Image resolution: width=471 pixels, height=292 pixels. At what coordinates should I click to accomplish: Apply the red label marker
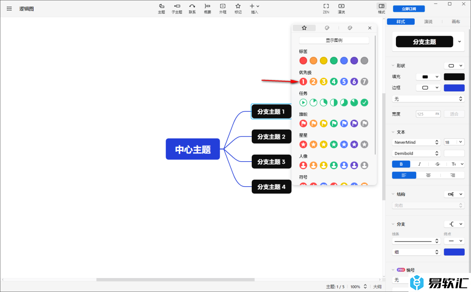click(303, 61)
